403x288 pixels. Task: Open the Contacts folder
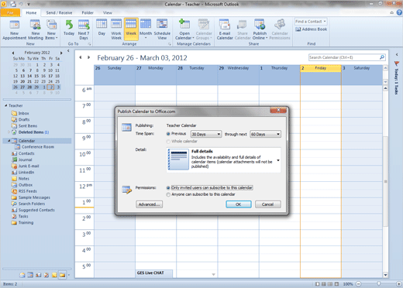pyautogui.click(x=26, y=153)
